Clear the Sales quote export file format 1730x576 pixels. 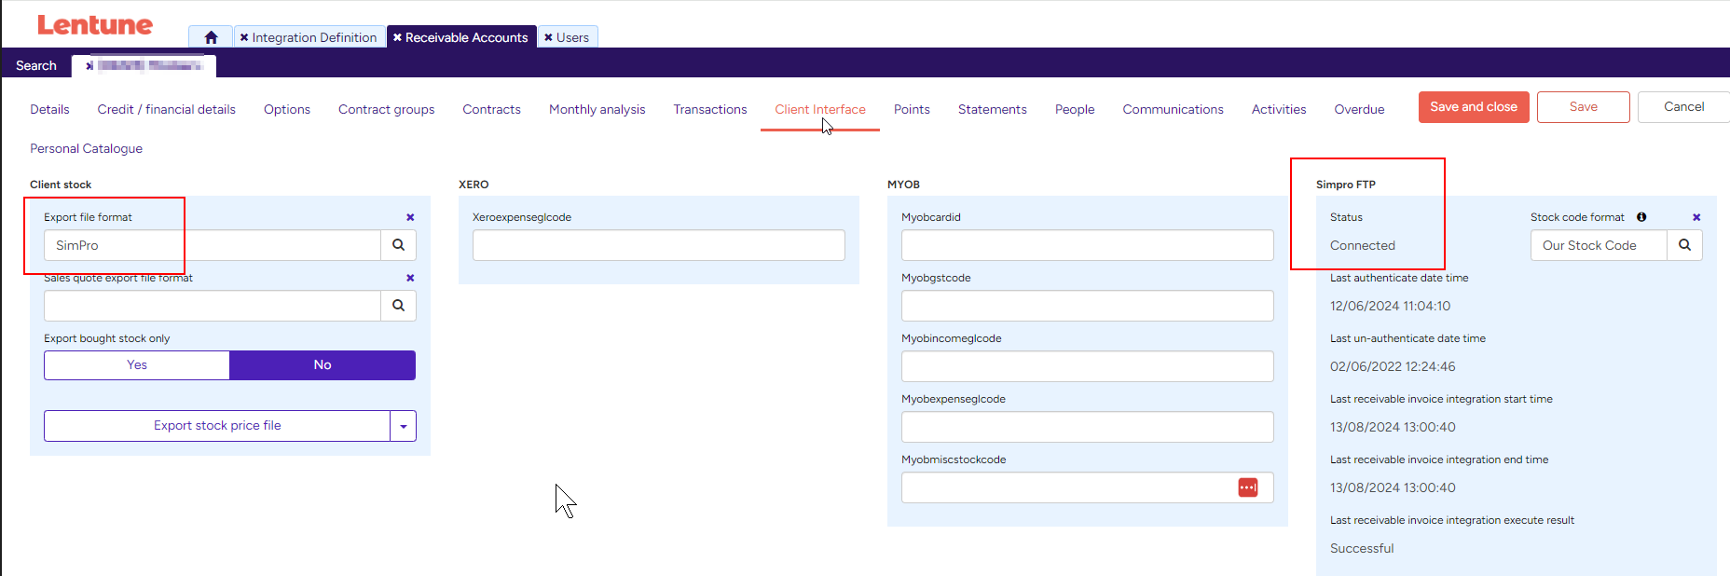tap(410, 278)
